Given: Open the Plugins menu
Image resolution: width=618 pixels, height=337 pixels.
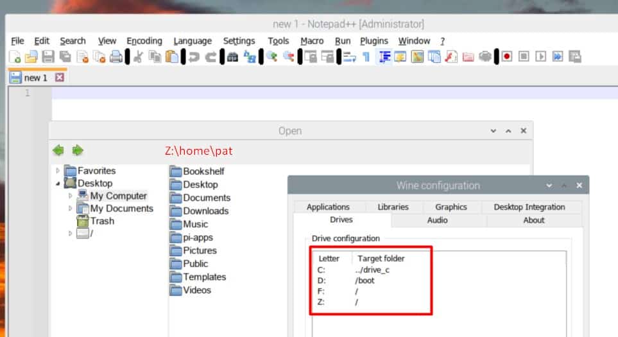Looking at the screenshot, I should coord(374,41).
